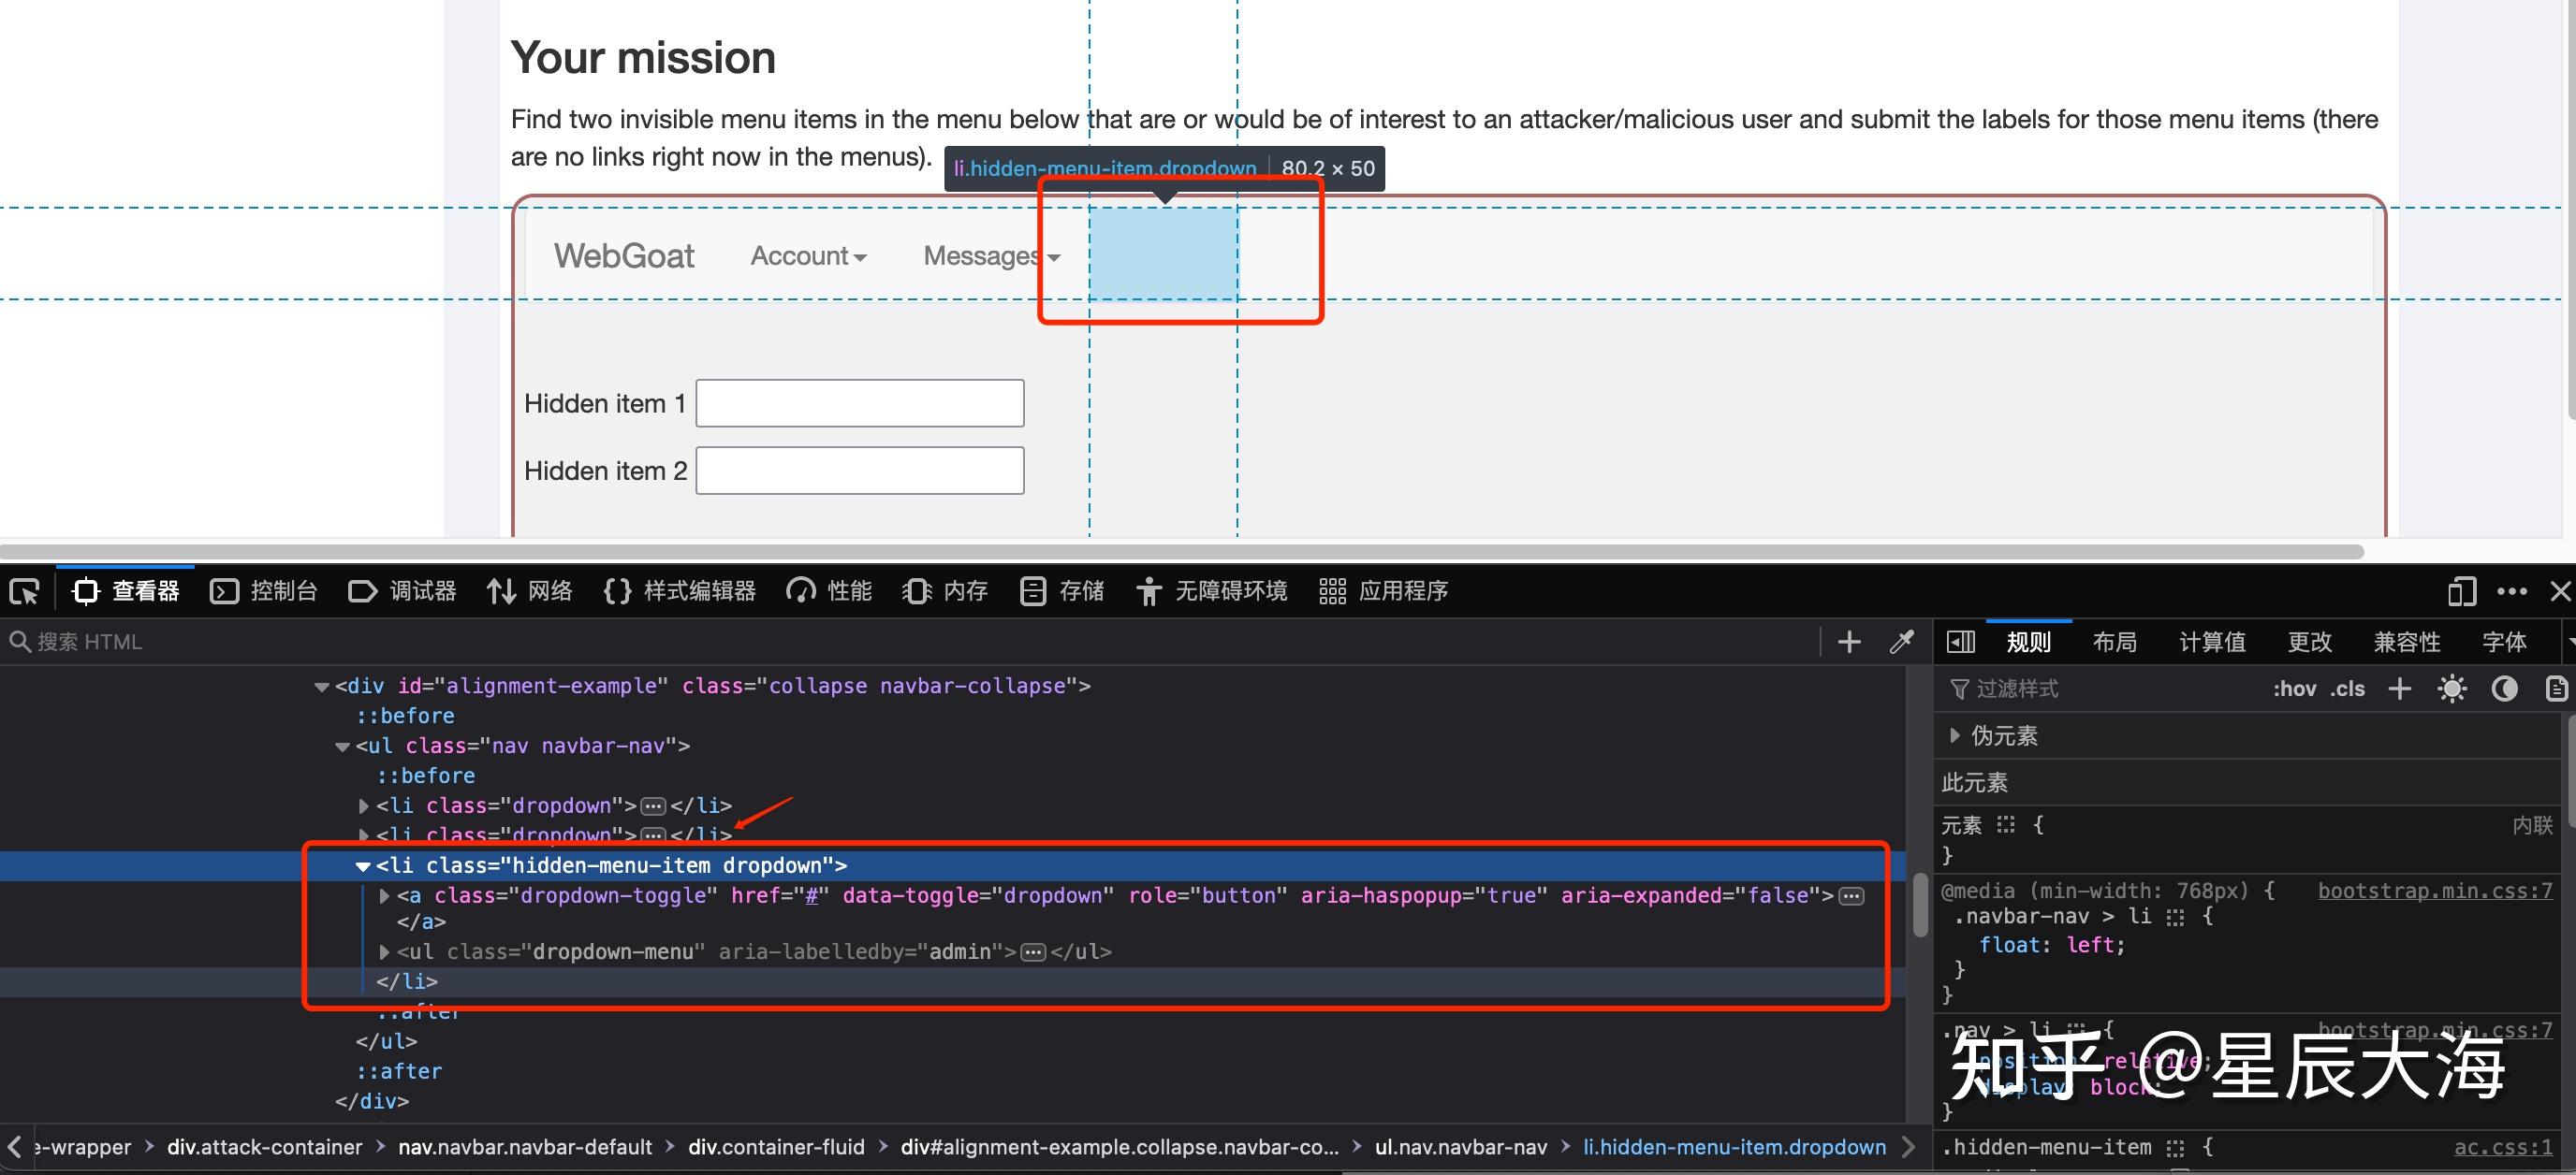The height and width of the screenshot is (1175, 2576).
Task: Open bootstrap.min.css:7 source link
Action: pos(2434,891)
